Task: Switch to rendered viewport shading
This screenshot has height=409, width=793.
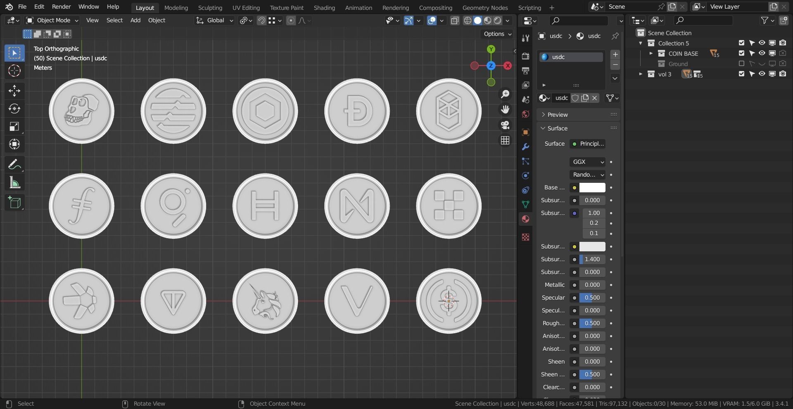Action: (498, 20)
